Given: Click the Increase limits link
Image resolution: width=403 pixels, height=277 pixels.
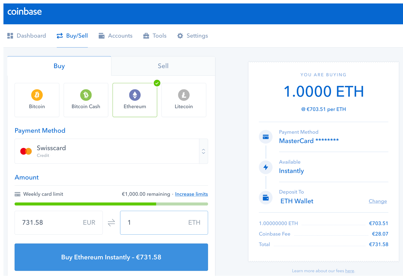Looking at the screenshot, I should pyautogui.click(x=191, y=194).
